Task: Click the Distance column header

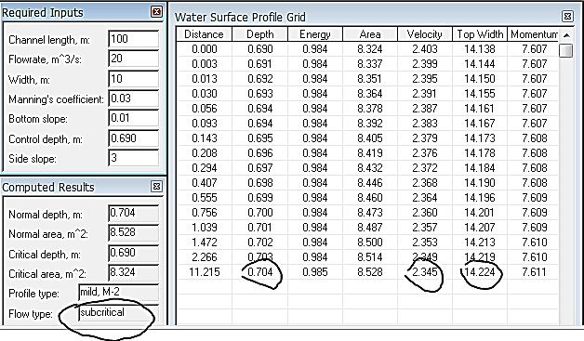Action: 204,34
